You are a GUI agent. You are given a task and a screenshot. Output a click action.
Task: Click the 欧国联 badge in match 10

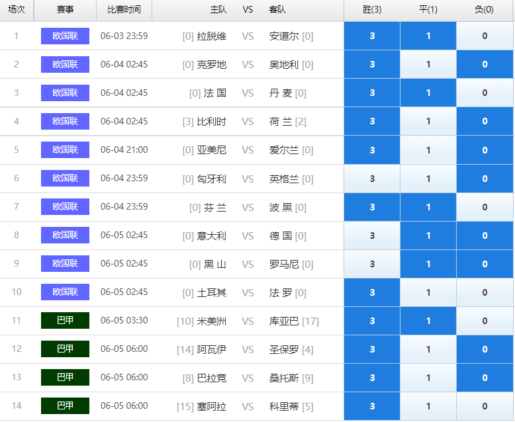65,292
